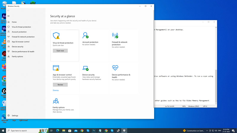This screenshot has width=237, height=133.
Task: Click the 'Type here to search' taskbar box
Action: click(x=27, y=131)
